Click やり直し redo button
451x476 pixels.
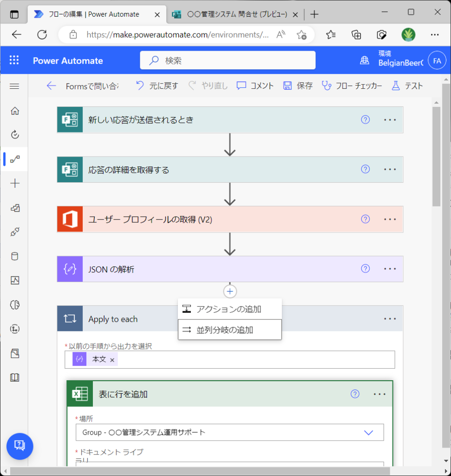coord(208,86)
